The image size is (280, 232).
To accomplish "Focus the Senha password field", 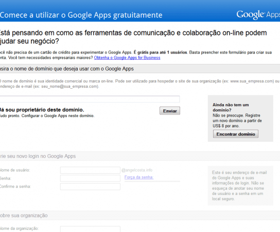I will [x=90, y=178].
